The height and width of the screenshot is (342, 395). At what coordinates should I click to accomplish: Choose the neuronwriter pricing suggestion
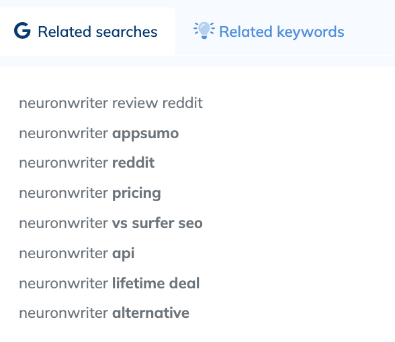(x=90, y=193)
